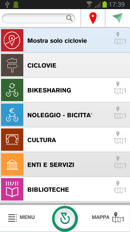Image resolution: width=130 pixels, height=232 pixels.
Task: Tap the orange building Enti e Servizi icon
Action: click(12, 164)
